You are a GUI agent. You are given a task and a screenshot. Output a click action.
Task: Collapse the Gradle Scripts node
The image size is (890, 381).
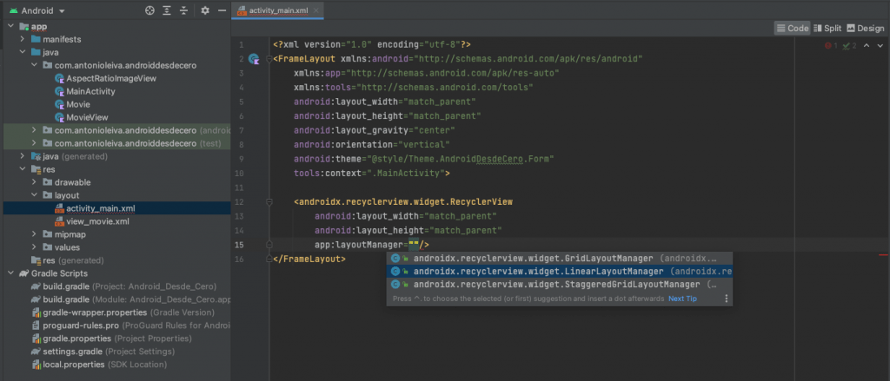click(10, 273)
